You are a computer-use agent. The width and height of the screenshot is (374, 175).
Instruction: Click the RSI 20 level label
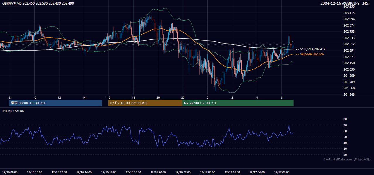(x=345, y=155)
